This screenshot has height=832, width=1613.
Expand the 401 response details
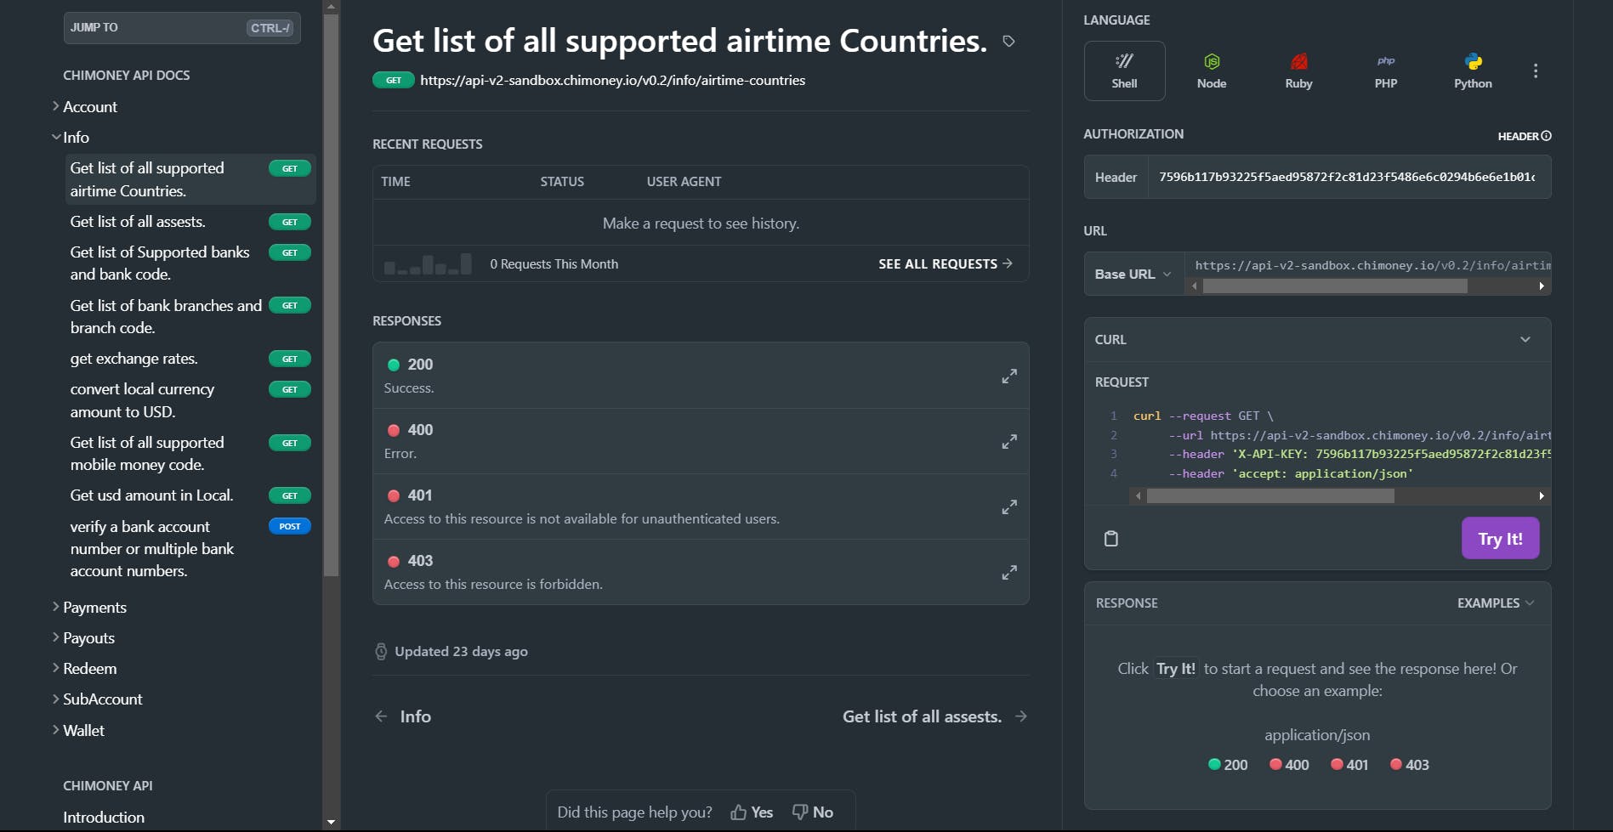(1009, 507)
